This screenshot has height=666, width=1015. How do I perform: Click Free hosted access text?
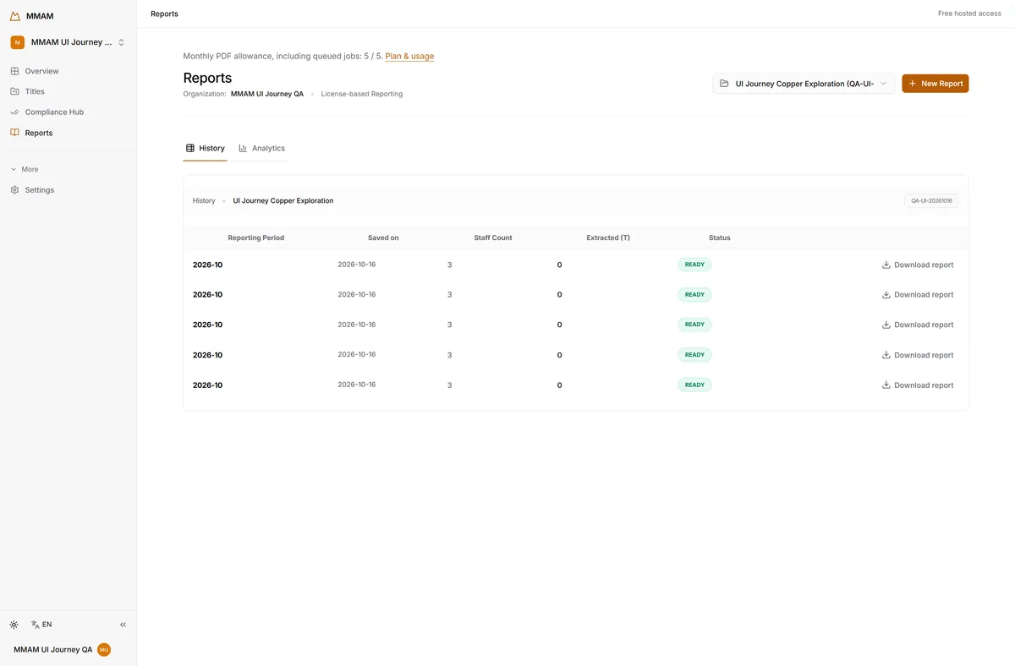pyautogui.click(x=969, y=14)
